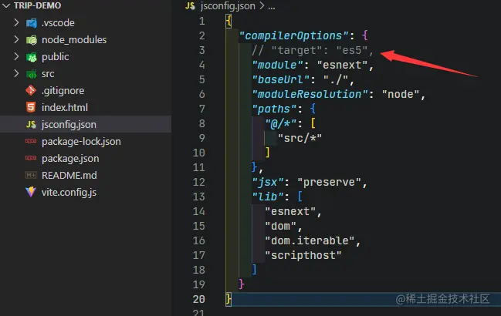
Task: Collapse the TRIP-DEMO project root
Action: pyautogui.click(x=6, y=5)
